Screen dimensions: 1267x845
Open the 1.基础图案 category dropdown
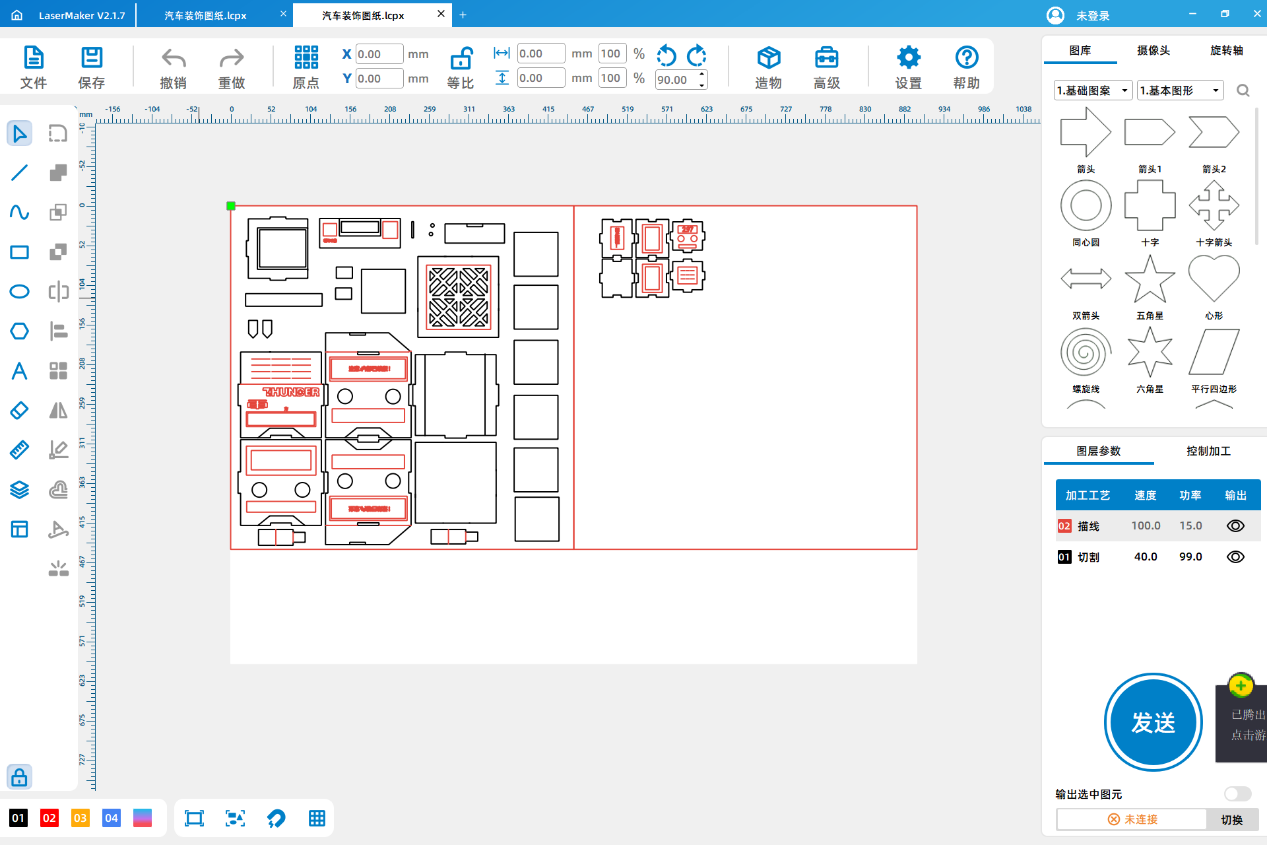[1093, 90]
